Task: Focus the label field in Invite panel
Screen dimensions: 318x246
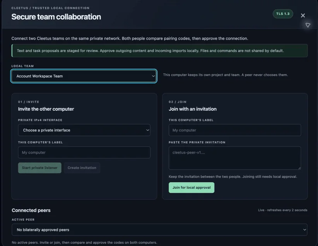Action: coord(84,152)
